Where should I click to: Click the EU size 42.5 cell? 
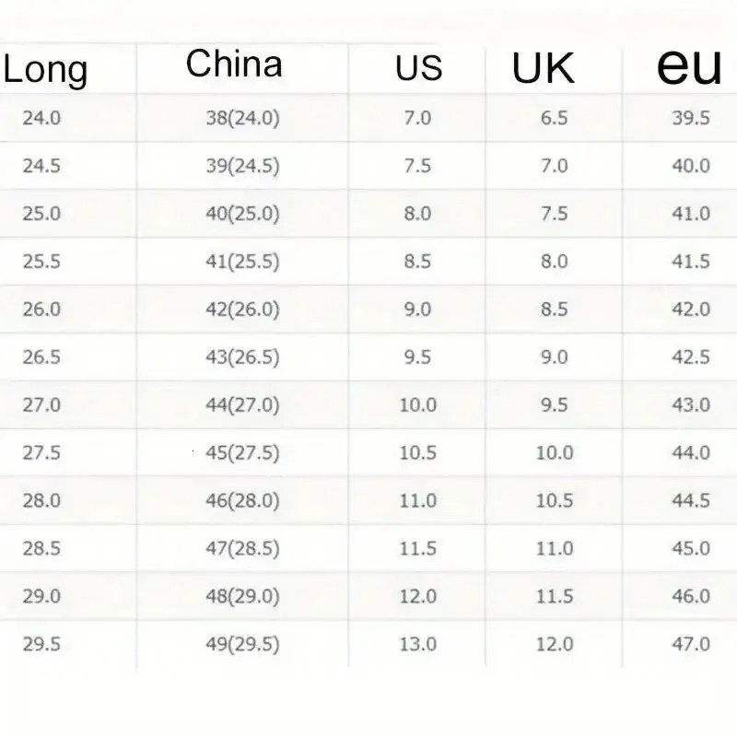(x=691, y=357)
